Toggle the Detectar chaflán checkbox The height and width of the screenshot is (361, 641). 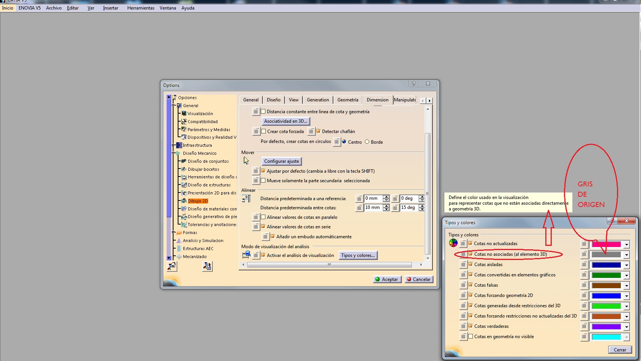[x=318, y=131]
